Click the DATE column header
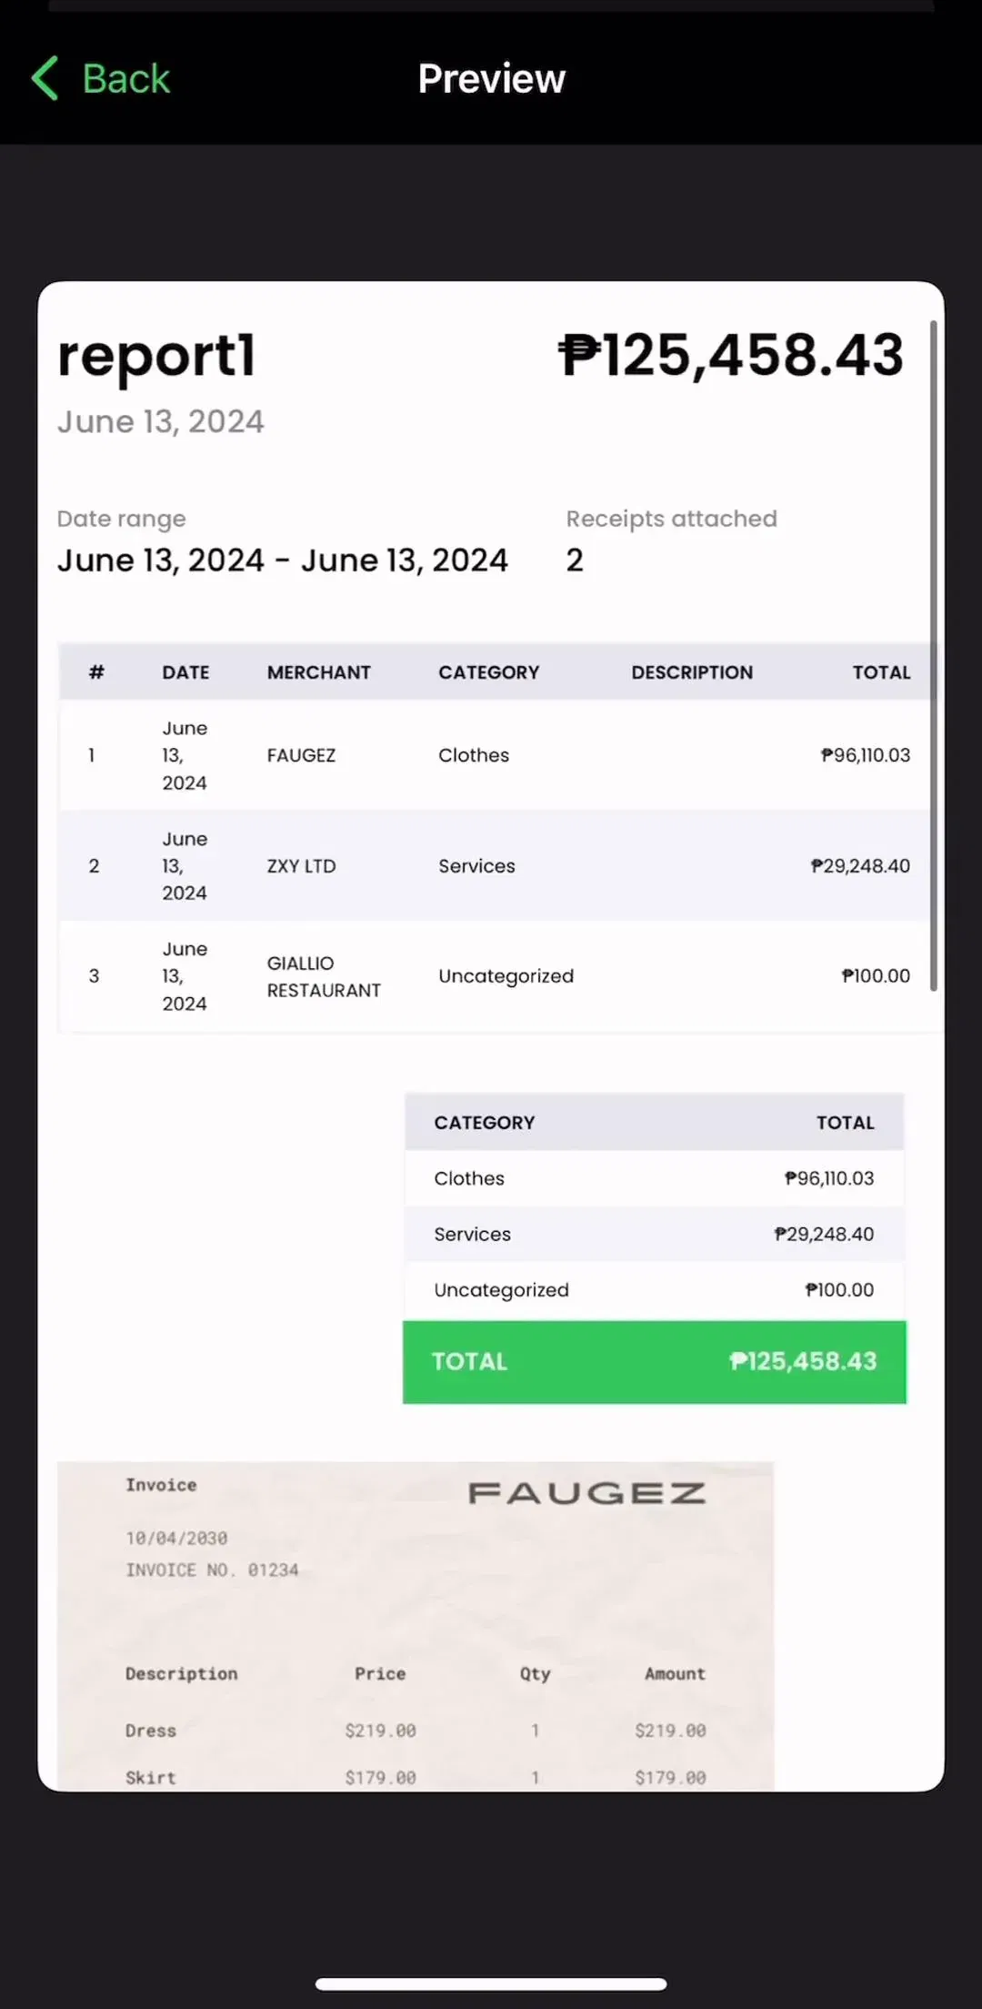982x2009 pixels. tap(185, 672)
